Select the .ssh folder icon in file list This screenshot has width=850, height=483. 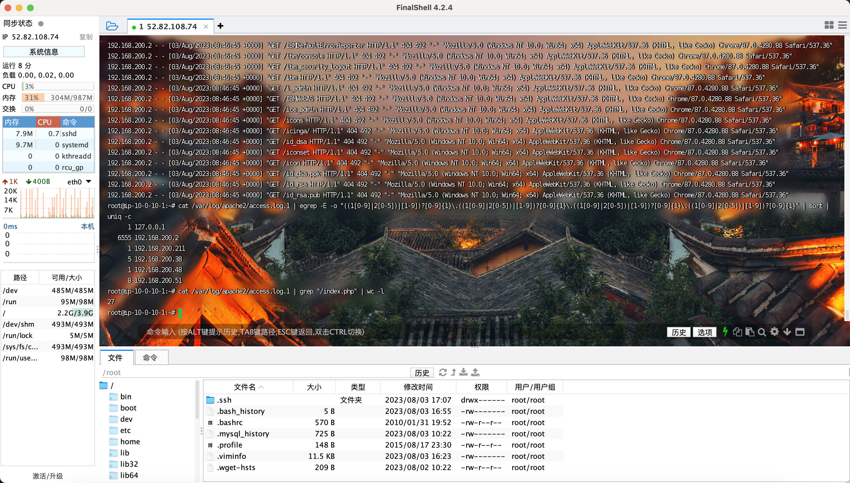(210, 400)
